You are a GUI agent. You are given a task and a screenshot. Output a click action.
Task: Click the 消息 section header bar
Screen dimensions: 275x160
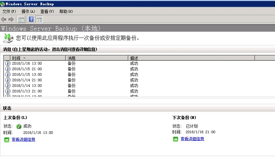coord(137,49)
